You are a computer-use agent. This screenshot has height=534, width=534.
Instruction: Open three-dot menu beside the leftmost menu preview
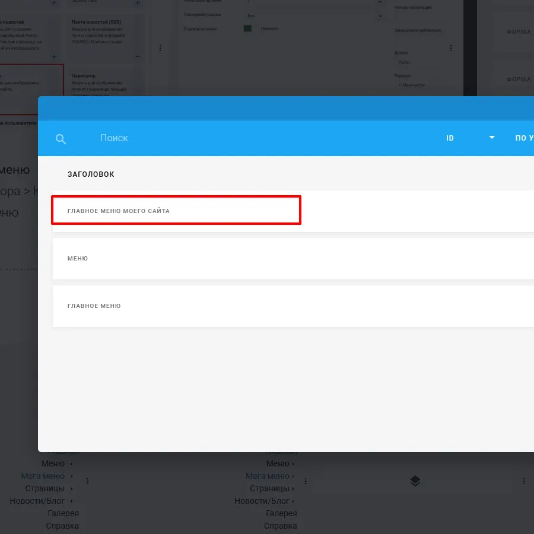(87, 481)
